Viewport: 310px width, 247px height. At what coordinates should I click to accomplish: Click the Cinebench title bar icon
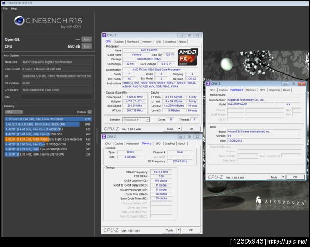(x=3, y=3)
